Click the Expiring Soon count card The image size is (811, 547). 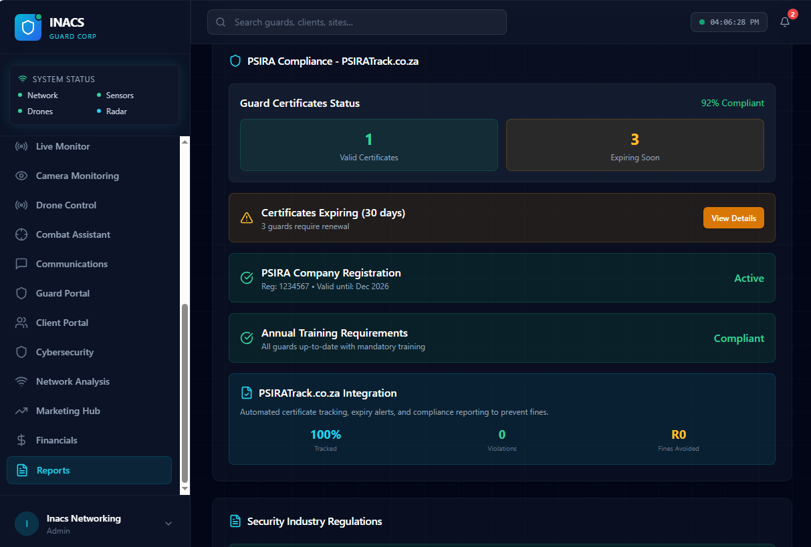click(635, 145)
